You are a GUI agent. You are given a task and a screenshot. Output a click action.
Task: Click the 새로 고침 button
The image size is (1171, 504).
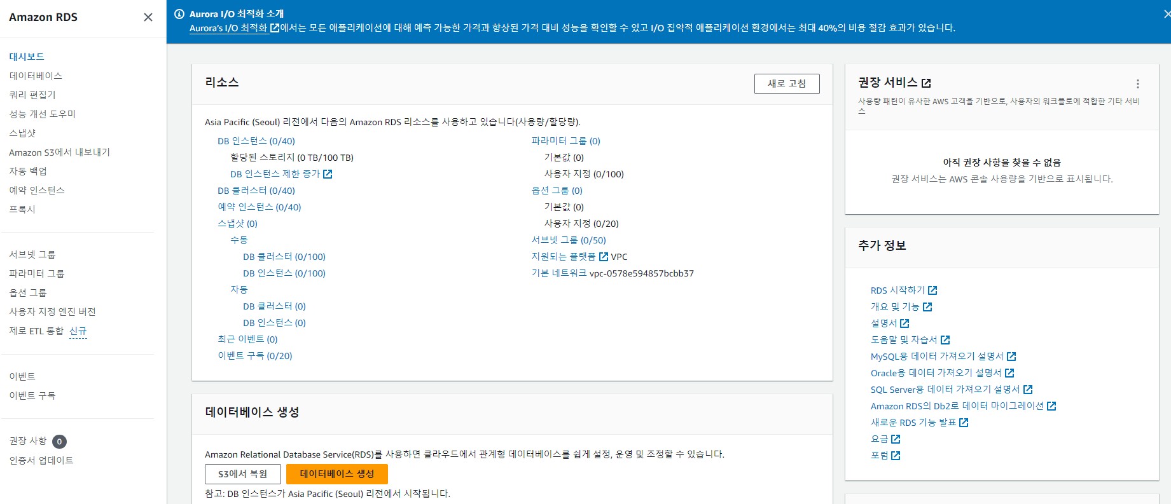point(787,84)
